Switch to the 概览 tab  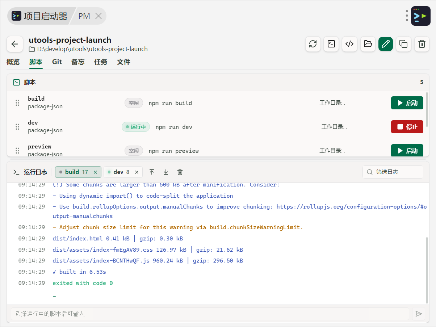pos(13,62)
